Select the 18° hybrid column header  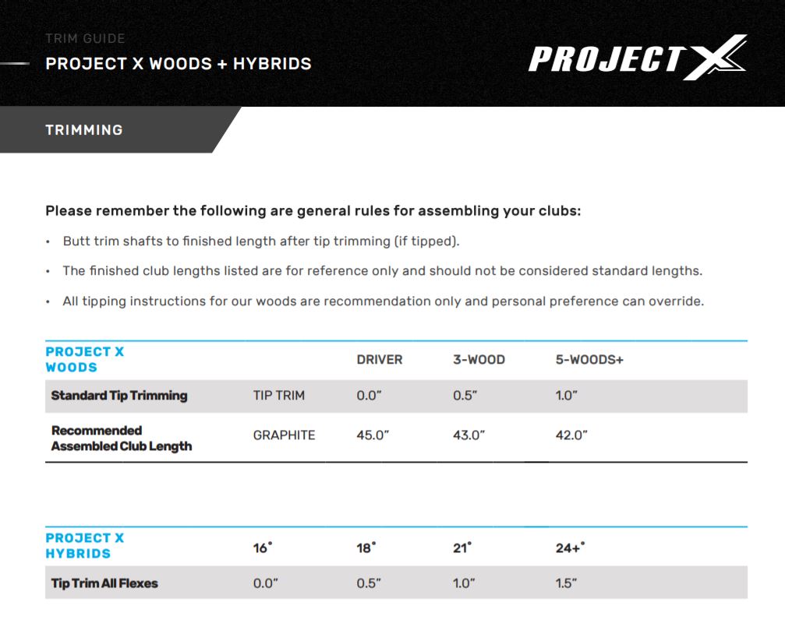pyautogui.click(x=366, y=548)
